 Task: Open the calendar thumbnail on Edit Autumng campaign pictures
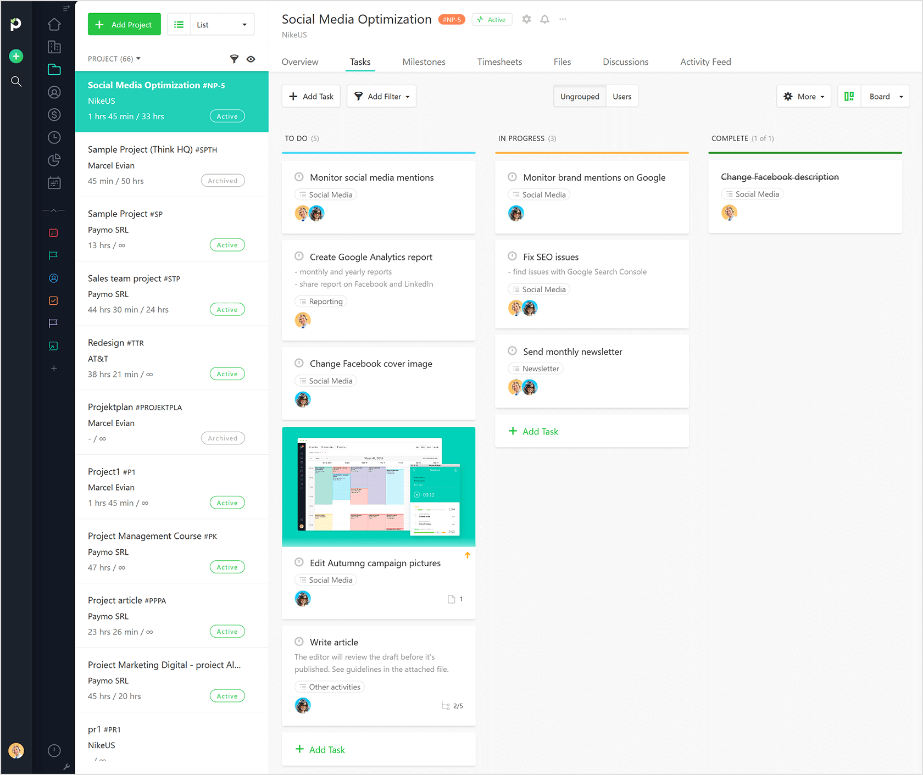[379, 486]
